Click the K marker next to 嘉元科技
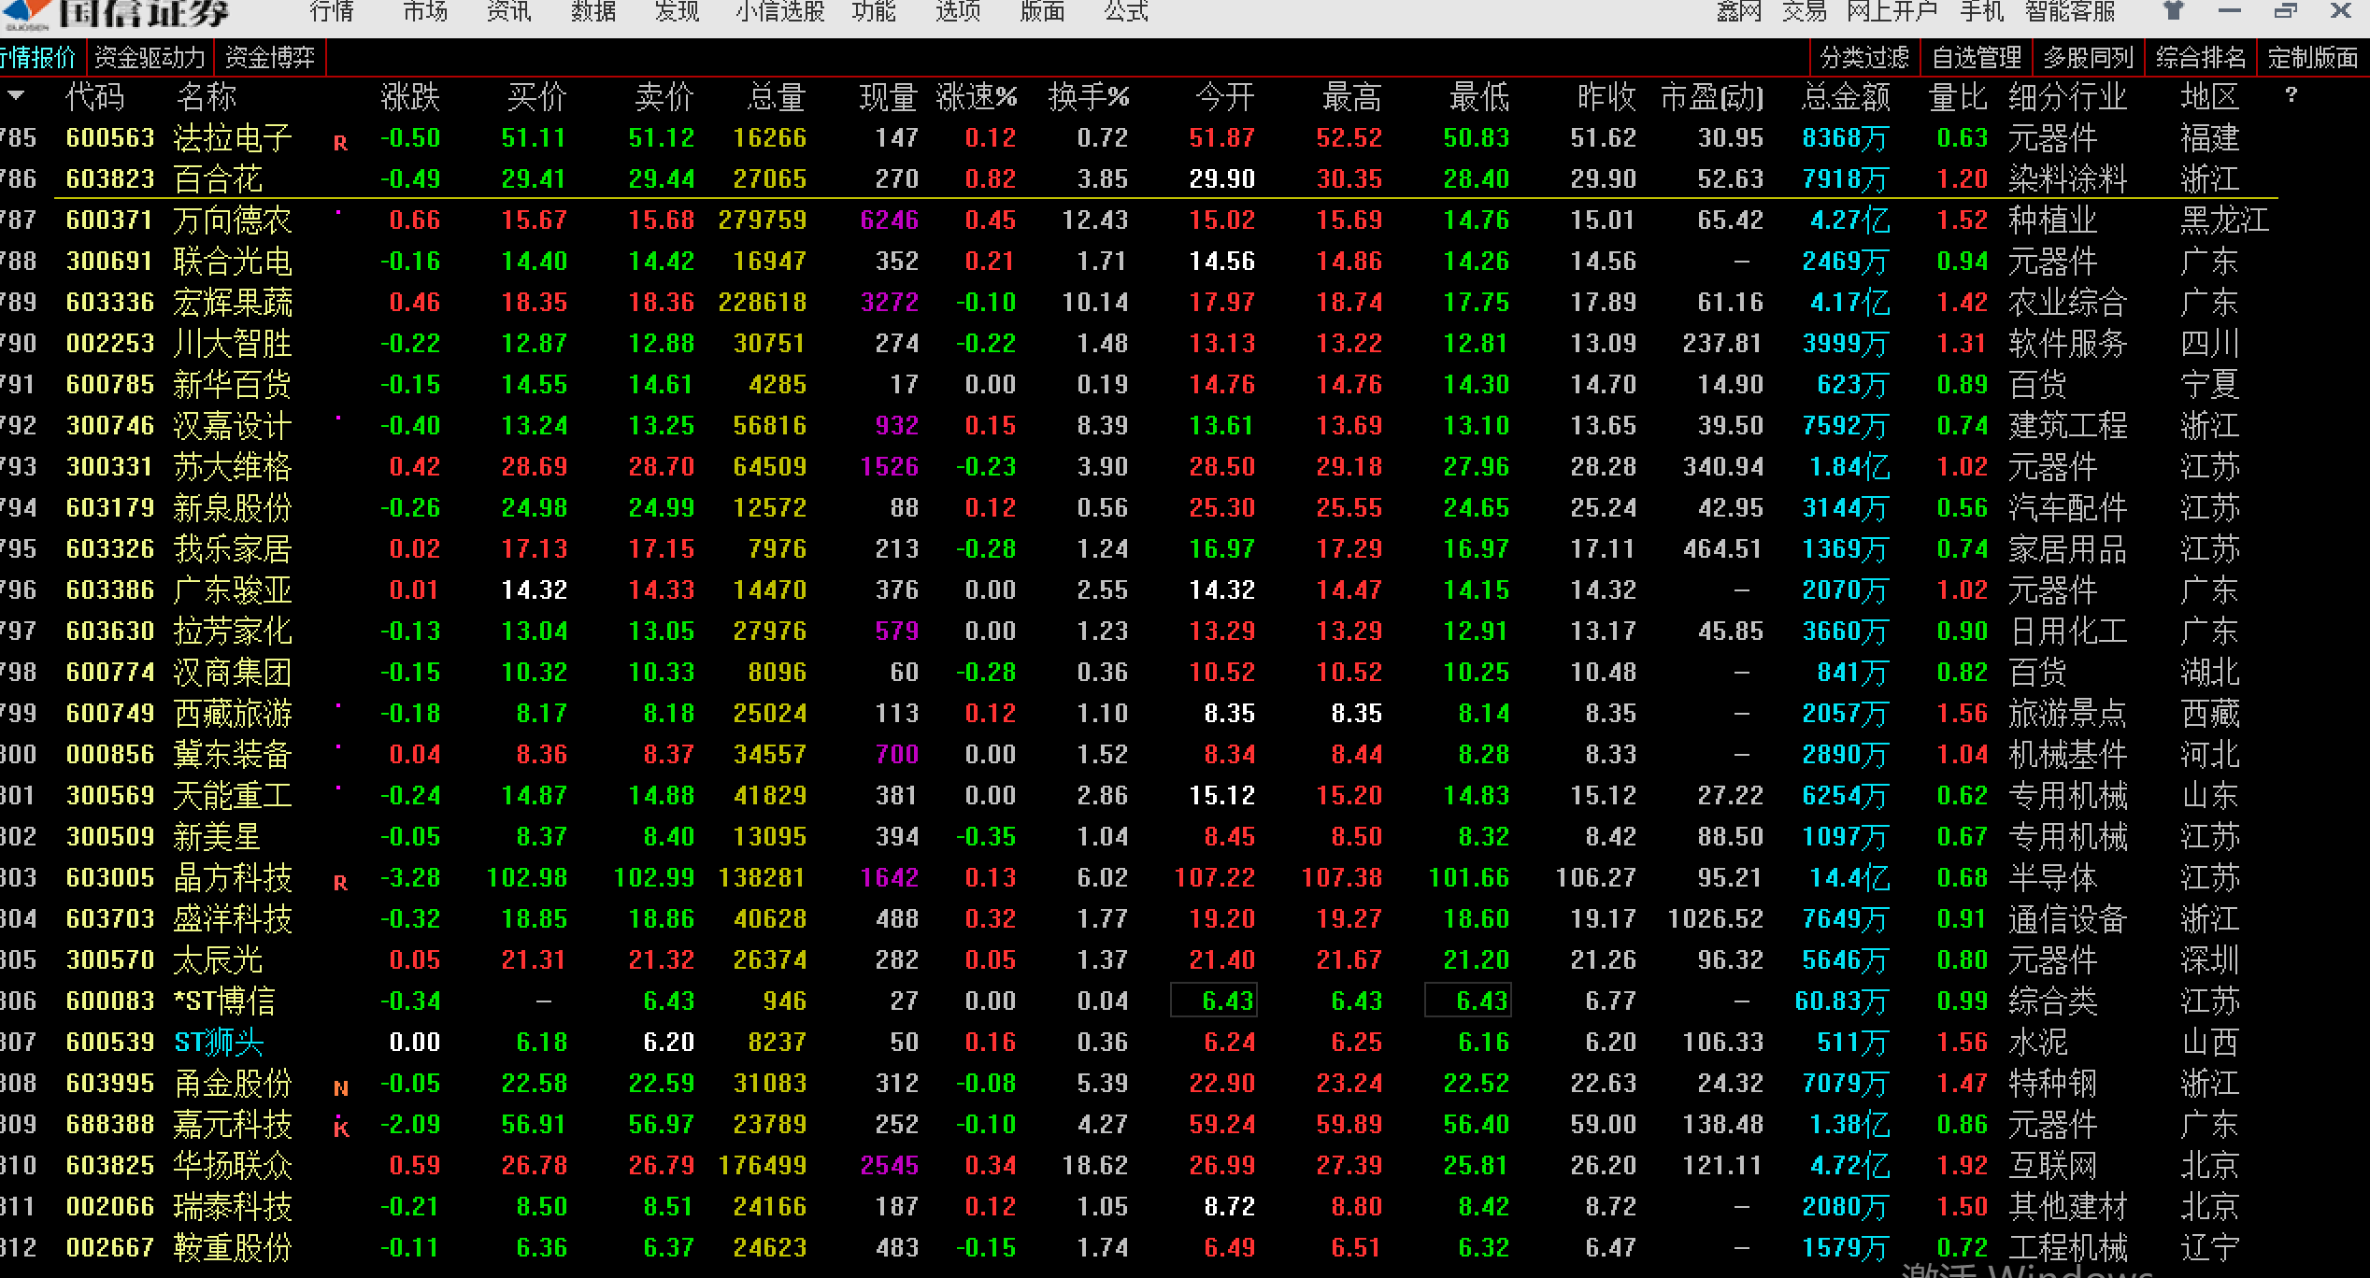This screenshot has height=1278, width=2370. 340,1128
